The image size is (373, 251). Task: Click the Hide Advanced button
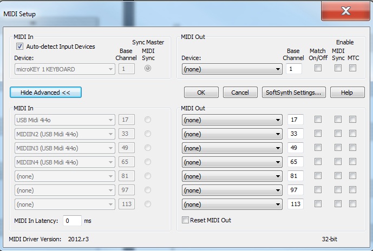45,93
